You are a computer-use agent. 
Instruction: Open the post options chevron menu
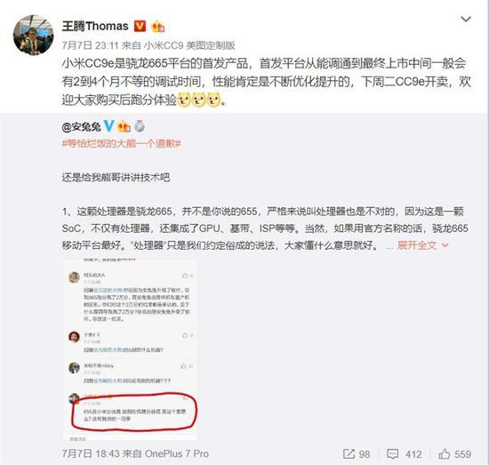pos(466,20)
